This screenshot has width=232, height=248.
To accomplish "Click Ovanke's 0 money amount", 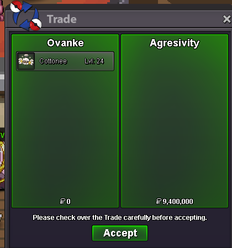I will point(68,202).
